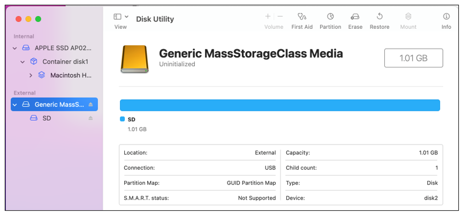Click the remove volume minus icon
The width and height of the screenshot is (462, 215).
[280, 17]
